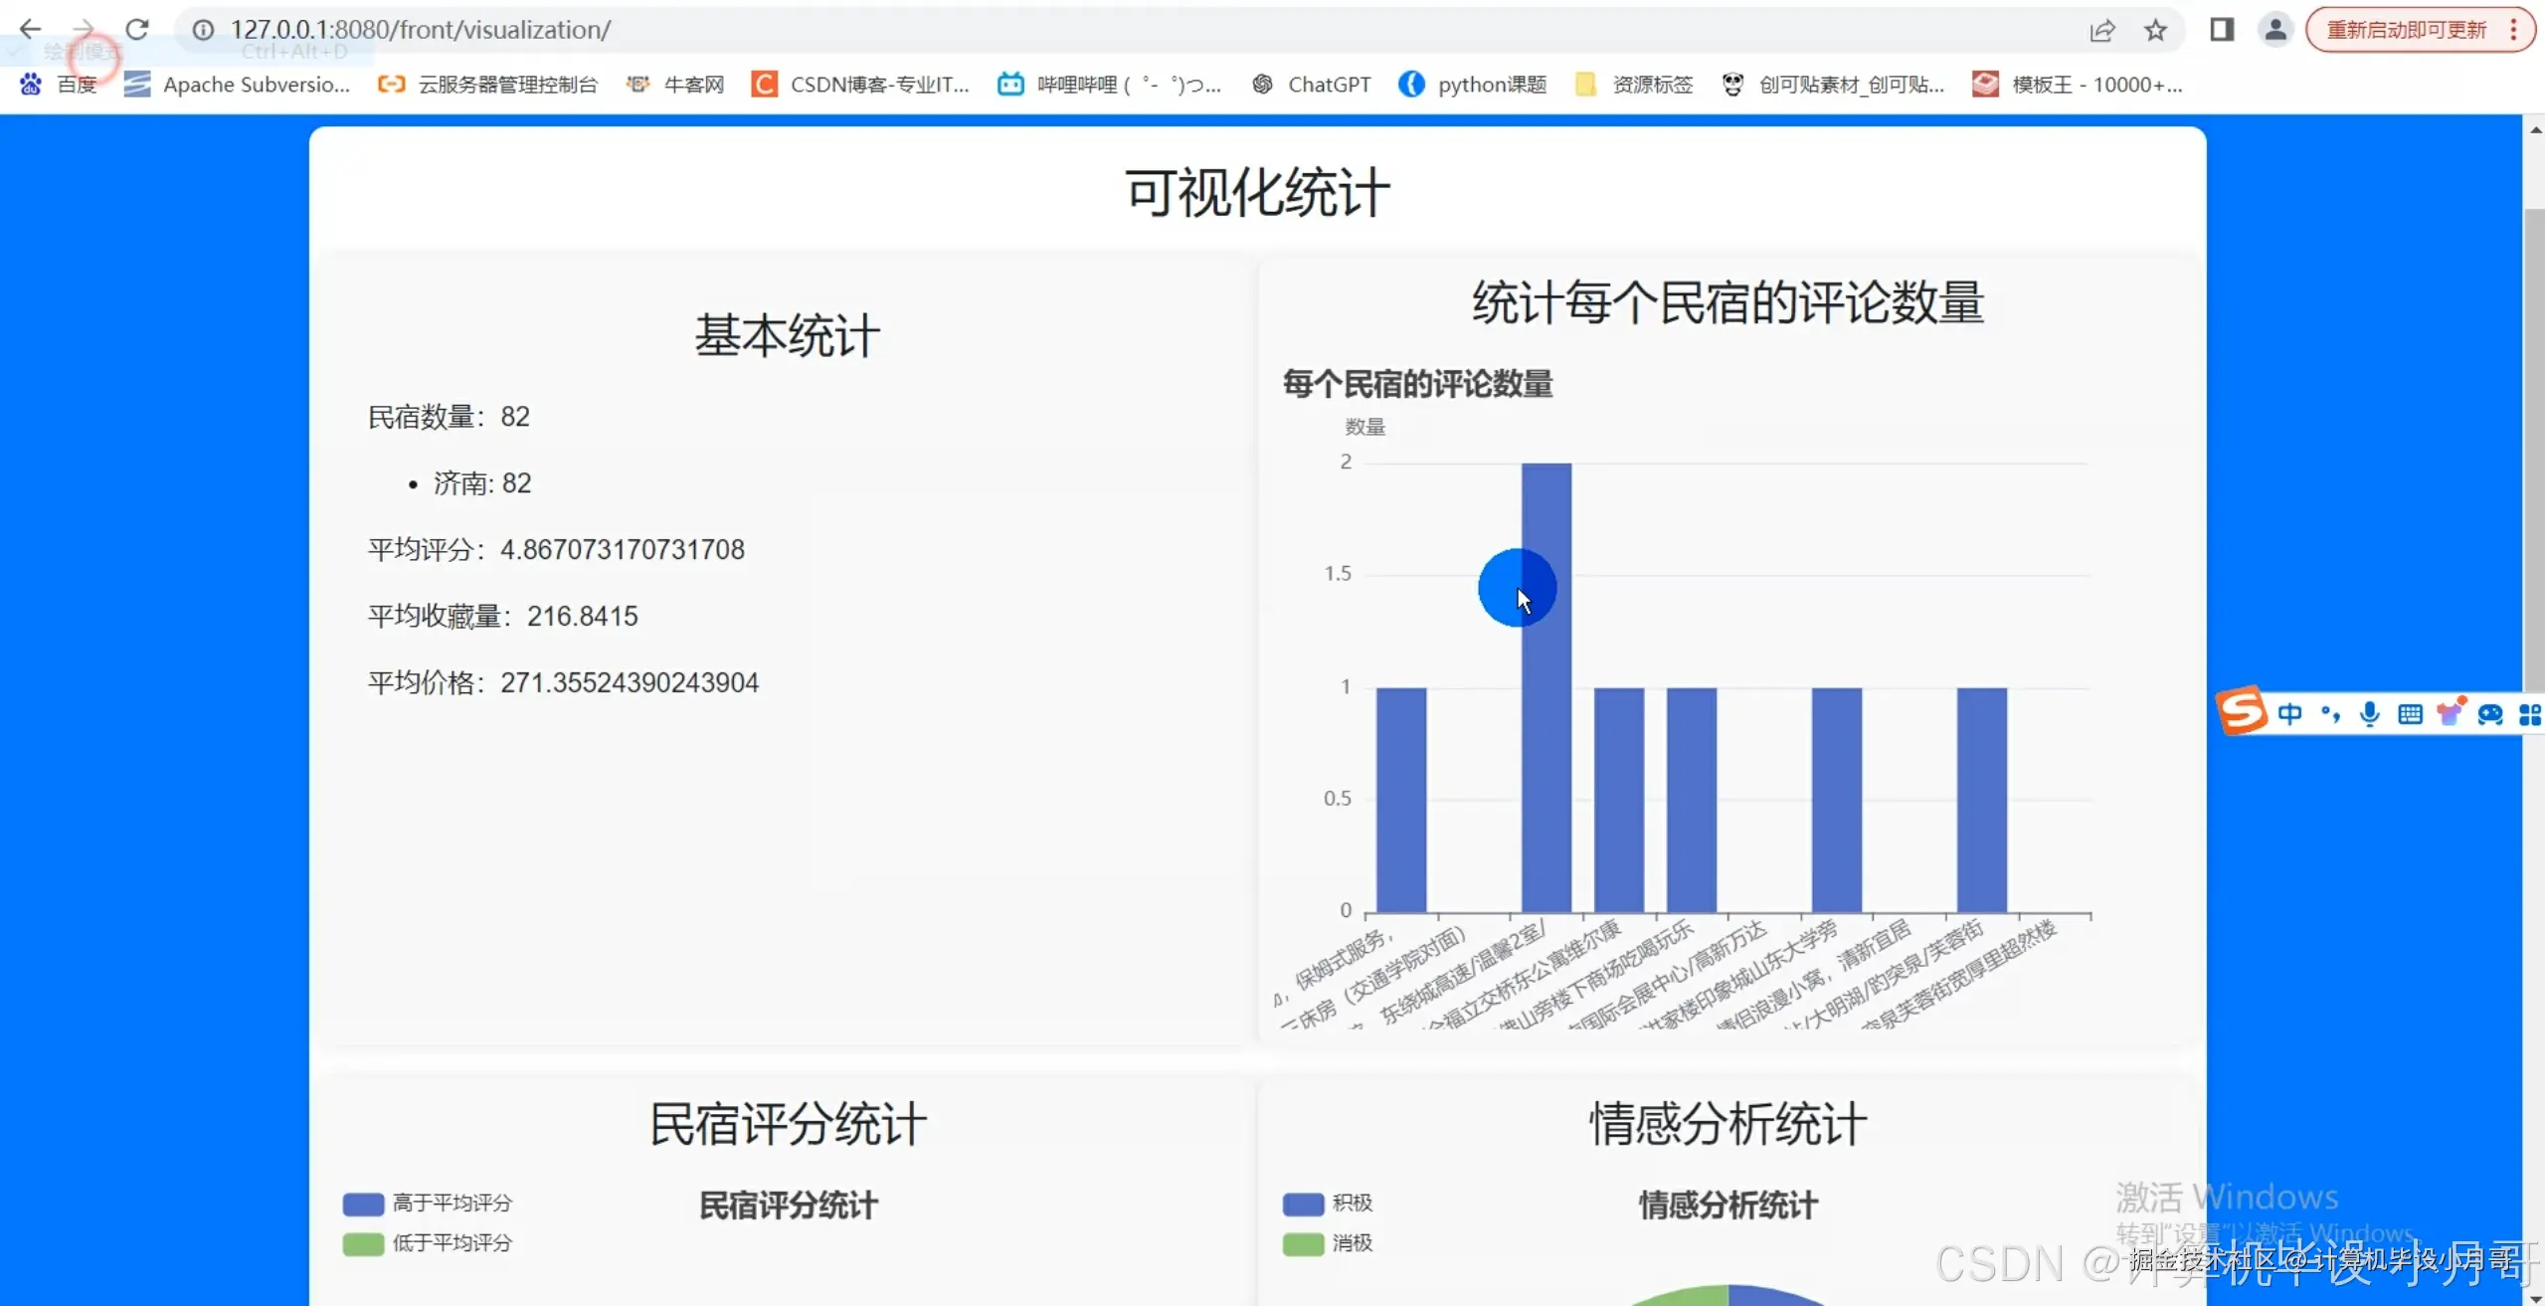2545x1306 pixels.
Task: Open the browser side panel icon
Action: coord(2222,30)
